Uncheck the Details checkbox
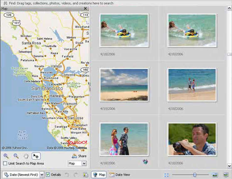The height and width of the screenshot is (179, 232). tap(48, 175)
